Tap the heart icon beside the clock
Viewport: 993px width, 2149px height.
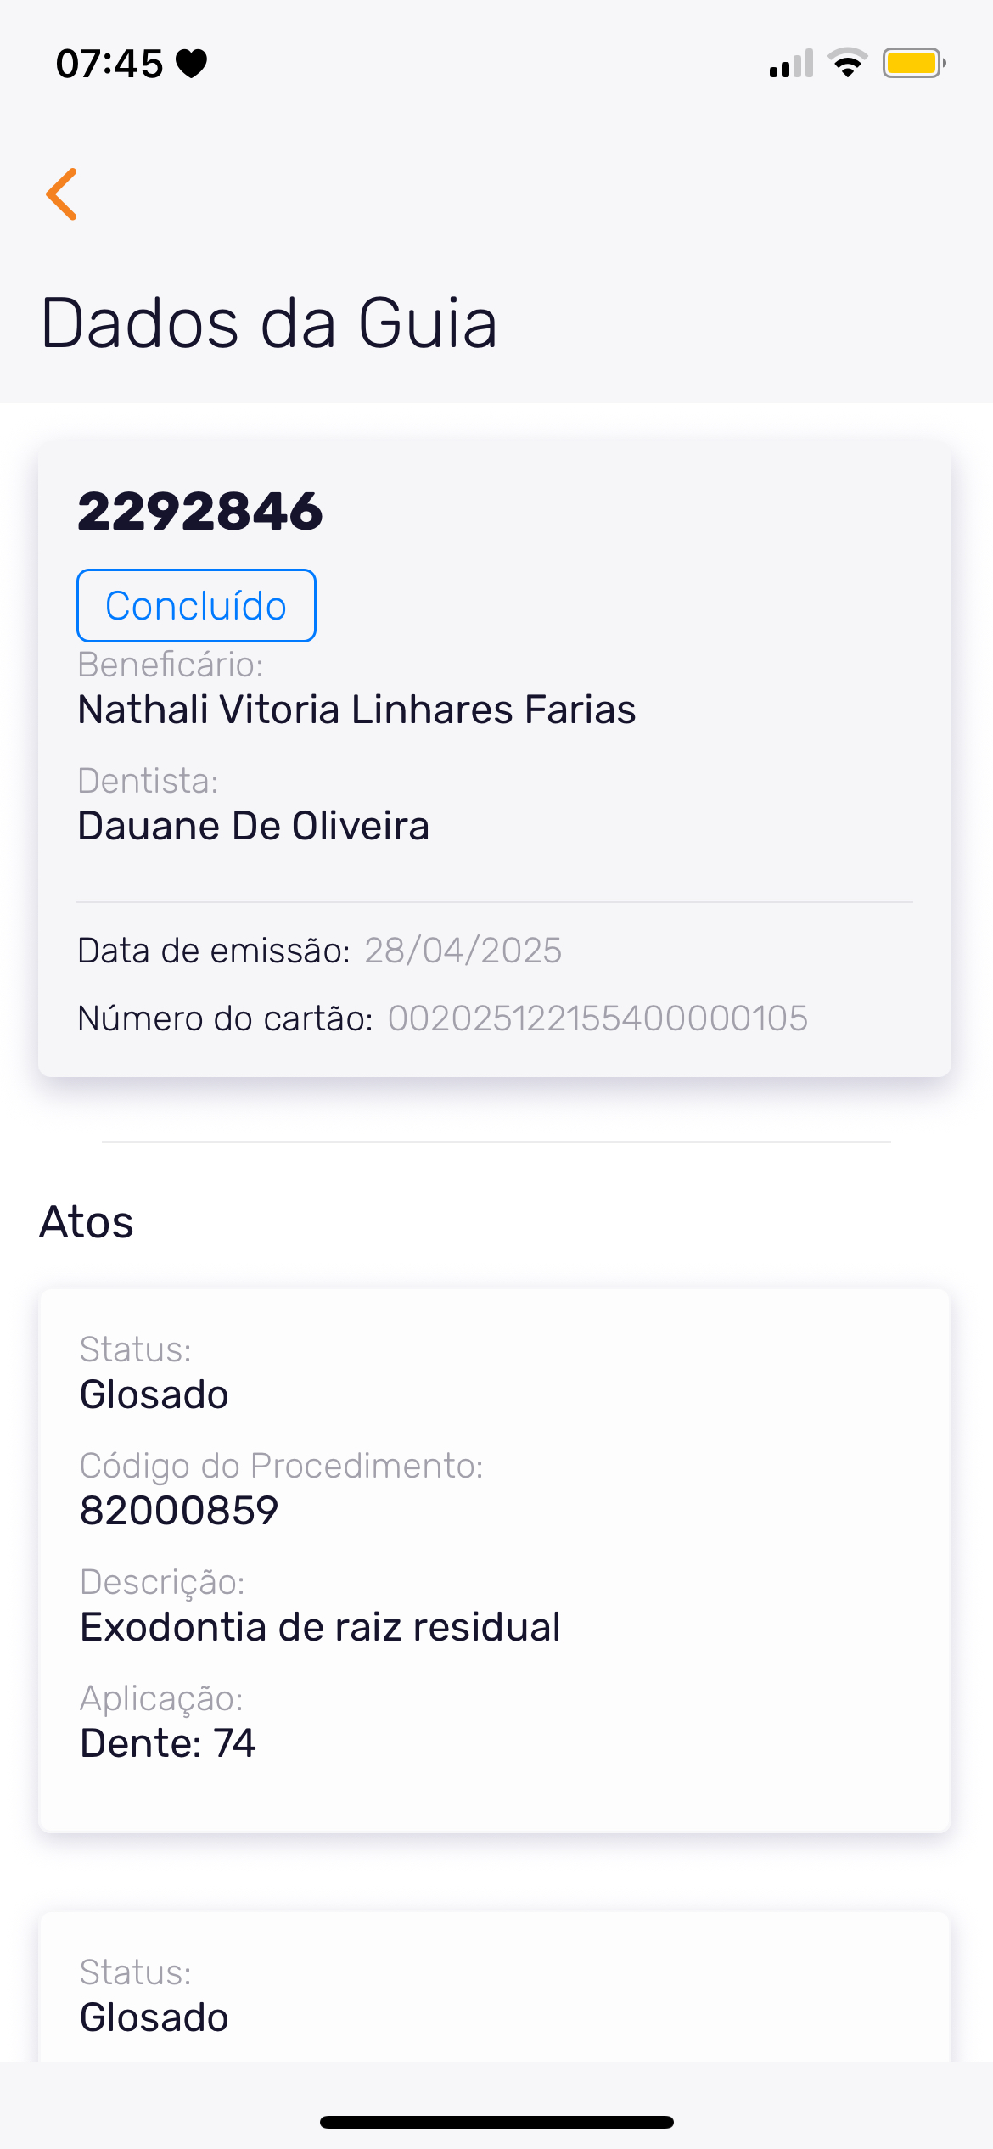192,64
